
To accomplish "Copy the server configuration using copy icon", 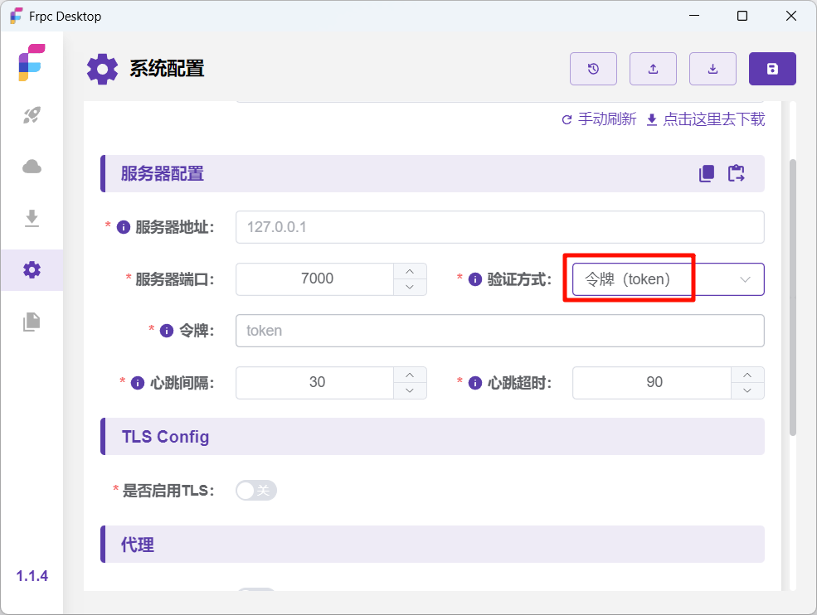I will coord(707,173).
